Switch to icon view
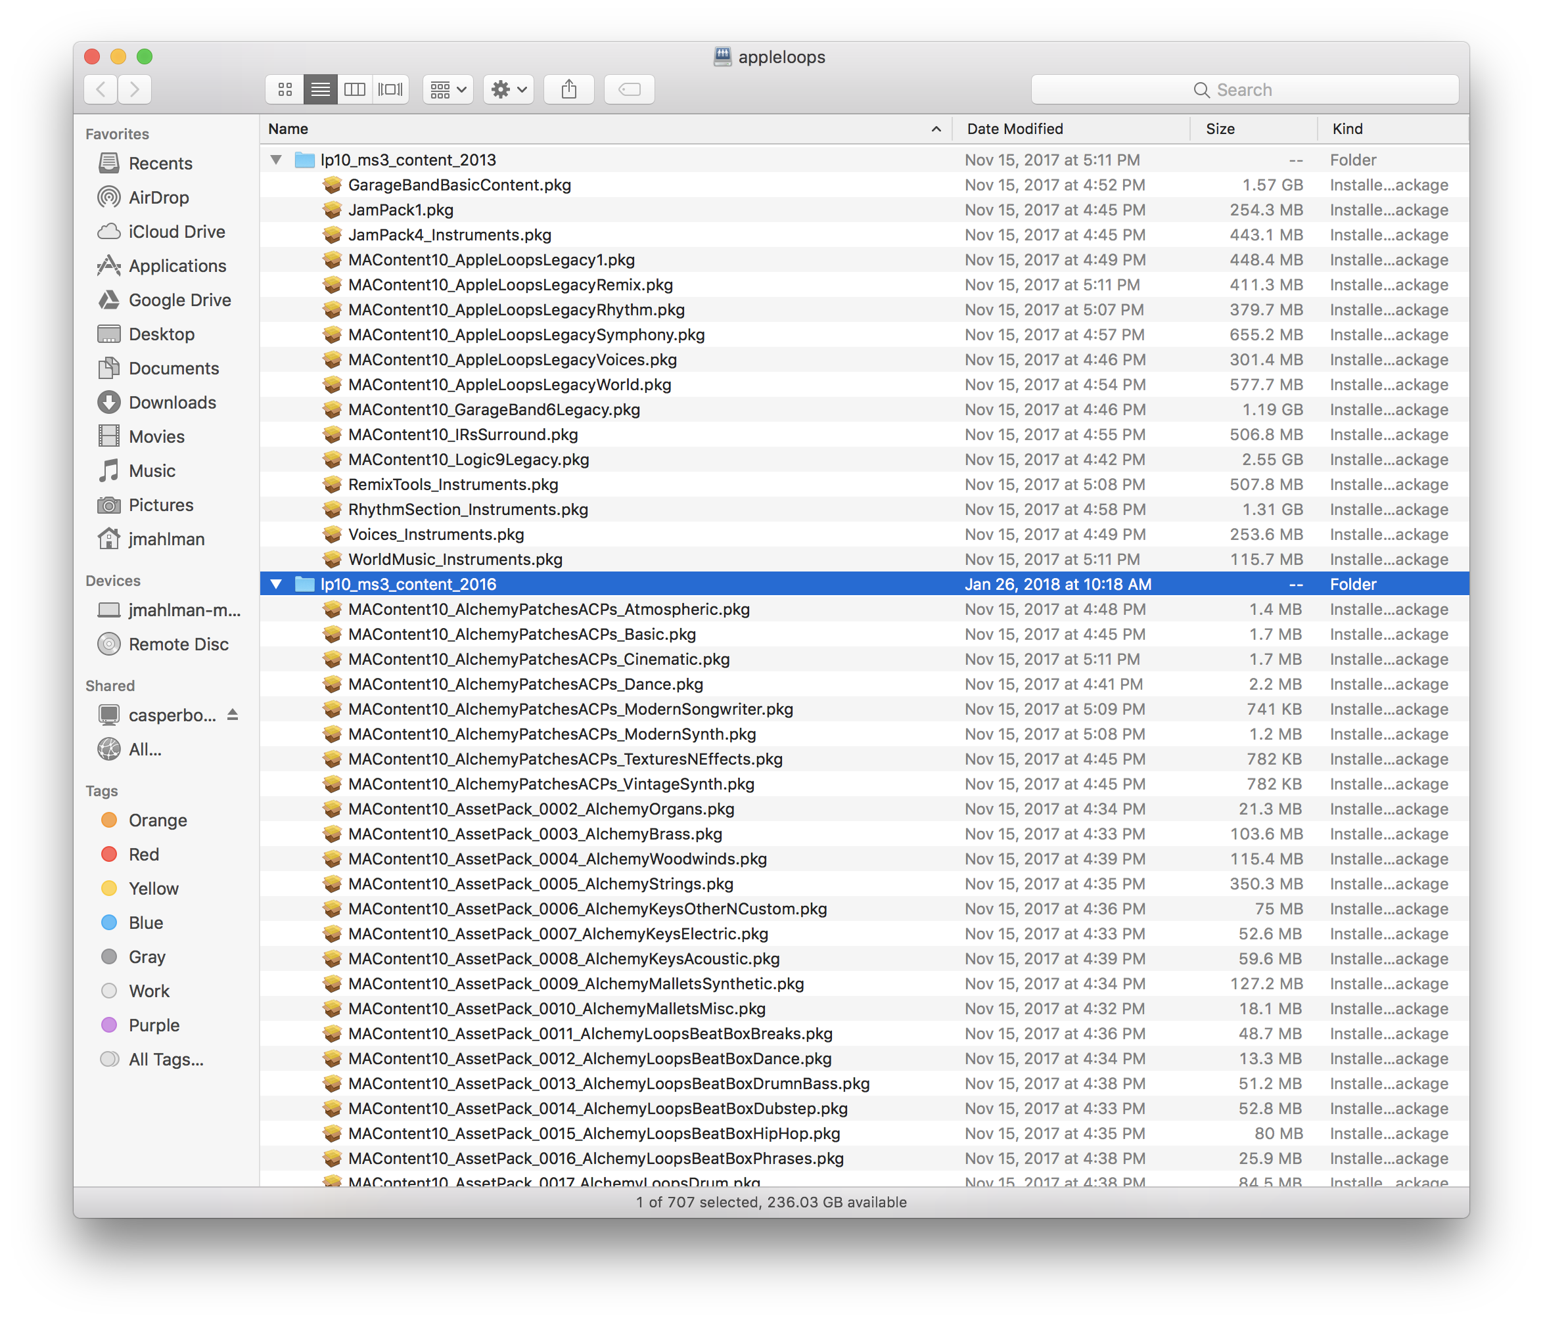1543x1323 pixels. tap(285, 90)
